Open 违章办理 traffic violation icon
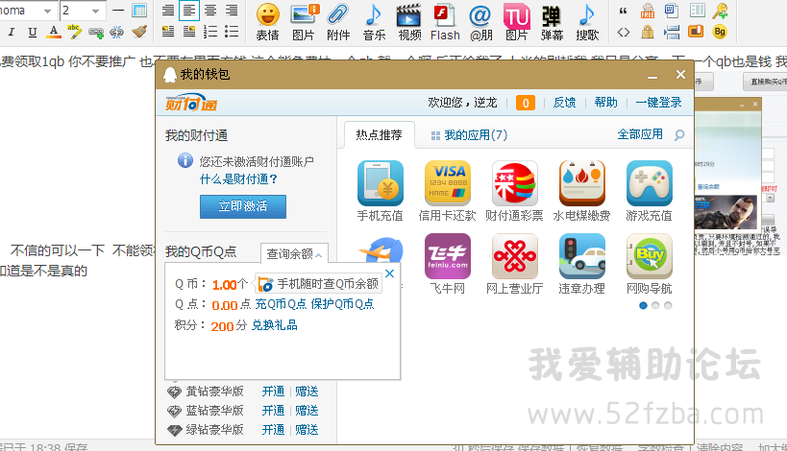 click(581, 256)
